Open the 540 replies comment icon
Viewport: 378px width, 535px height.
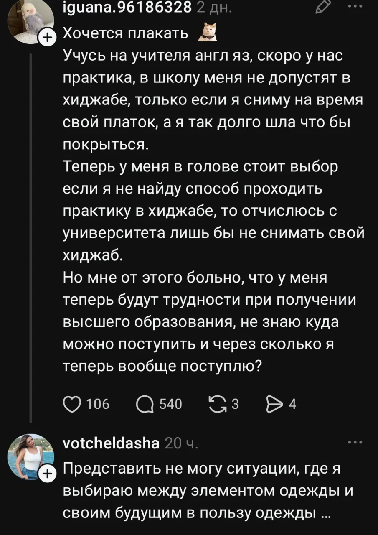click(145, 404)
